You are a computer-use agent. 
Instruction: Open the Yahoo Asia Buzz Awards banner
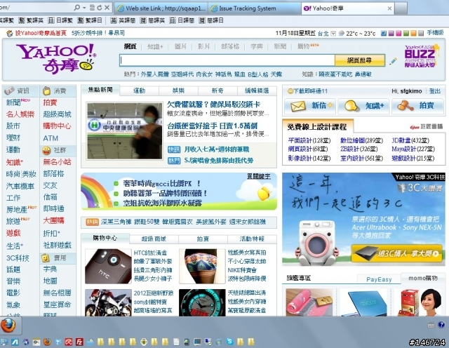(x=421, y=56)
